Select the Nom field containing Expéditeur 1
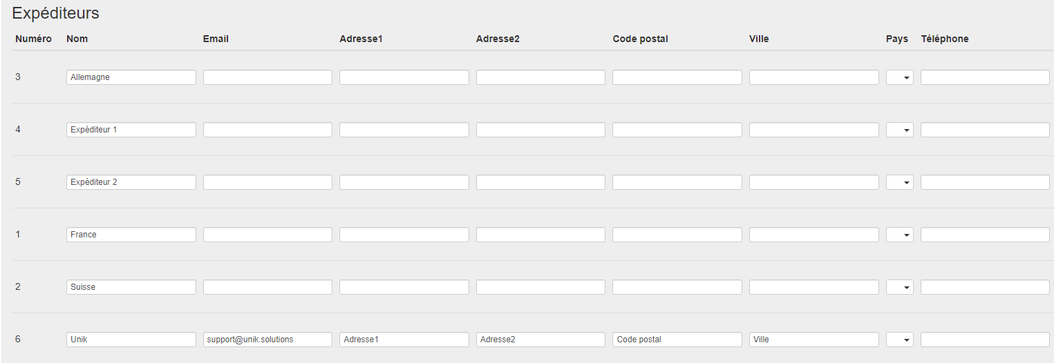 point(131,130)
